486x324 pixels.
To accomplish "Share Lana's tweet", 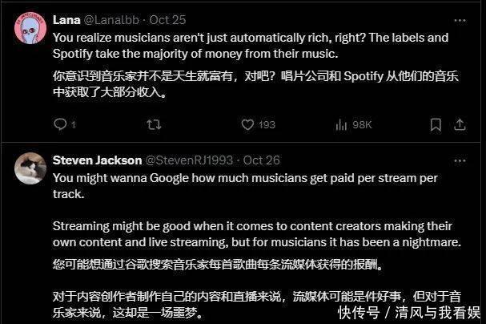I will pos(460,125).
